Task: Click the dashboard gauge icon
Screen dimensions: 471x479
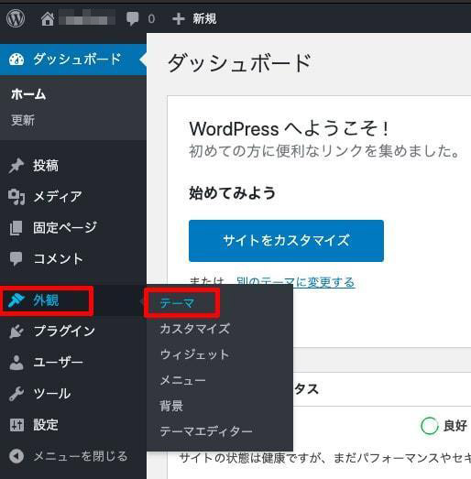Action: (x=16, y=60)
